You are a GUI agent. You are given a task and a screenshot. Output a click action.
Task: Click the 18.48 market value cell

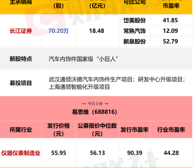click(x=97, y=31)
